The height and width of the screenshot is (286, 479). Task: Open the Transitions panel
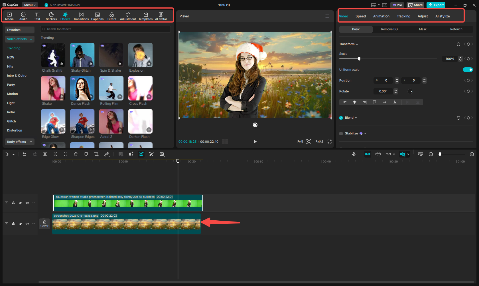[81, 15]
